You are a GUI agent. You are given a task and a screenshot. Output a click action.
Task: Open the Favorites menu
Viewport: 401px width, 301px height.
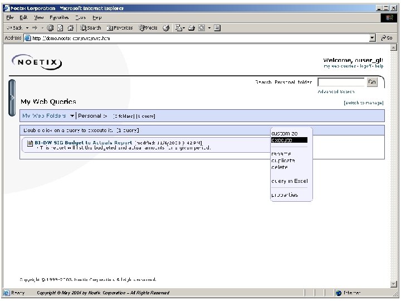pos(59,17)
